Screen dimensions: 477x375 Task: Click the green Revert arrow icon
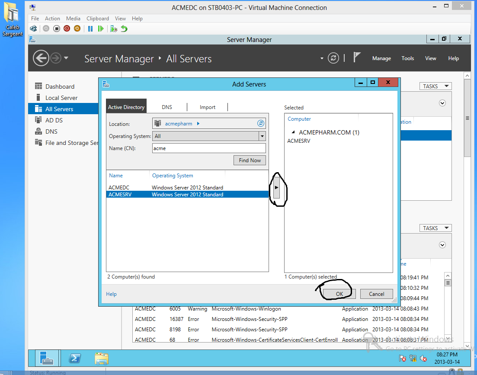pyautogui.click(x=124, y=29)
